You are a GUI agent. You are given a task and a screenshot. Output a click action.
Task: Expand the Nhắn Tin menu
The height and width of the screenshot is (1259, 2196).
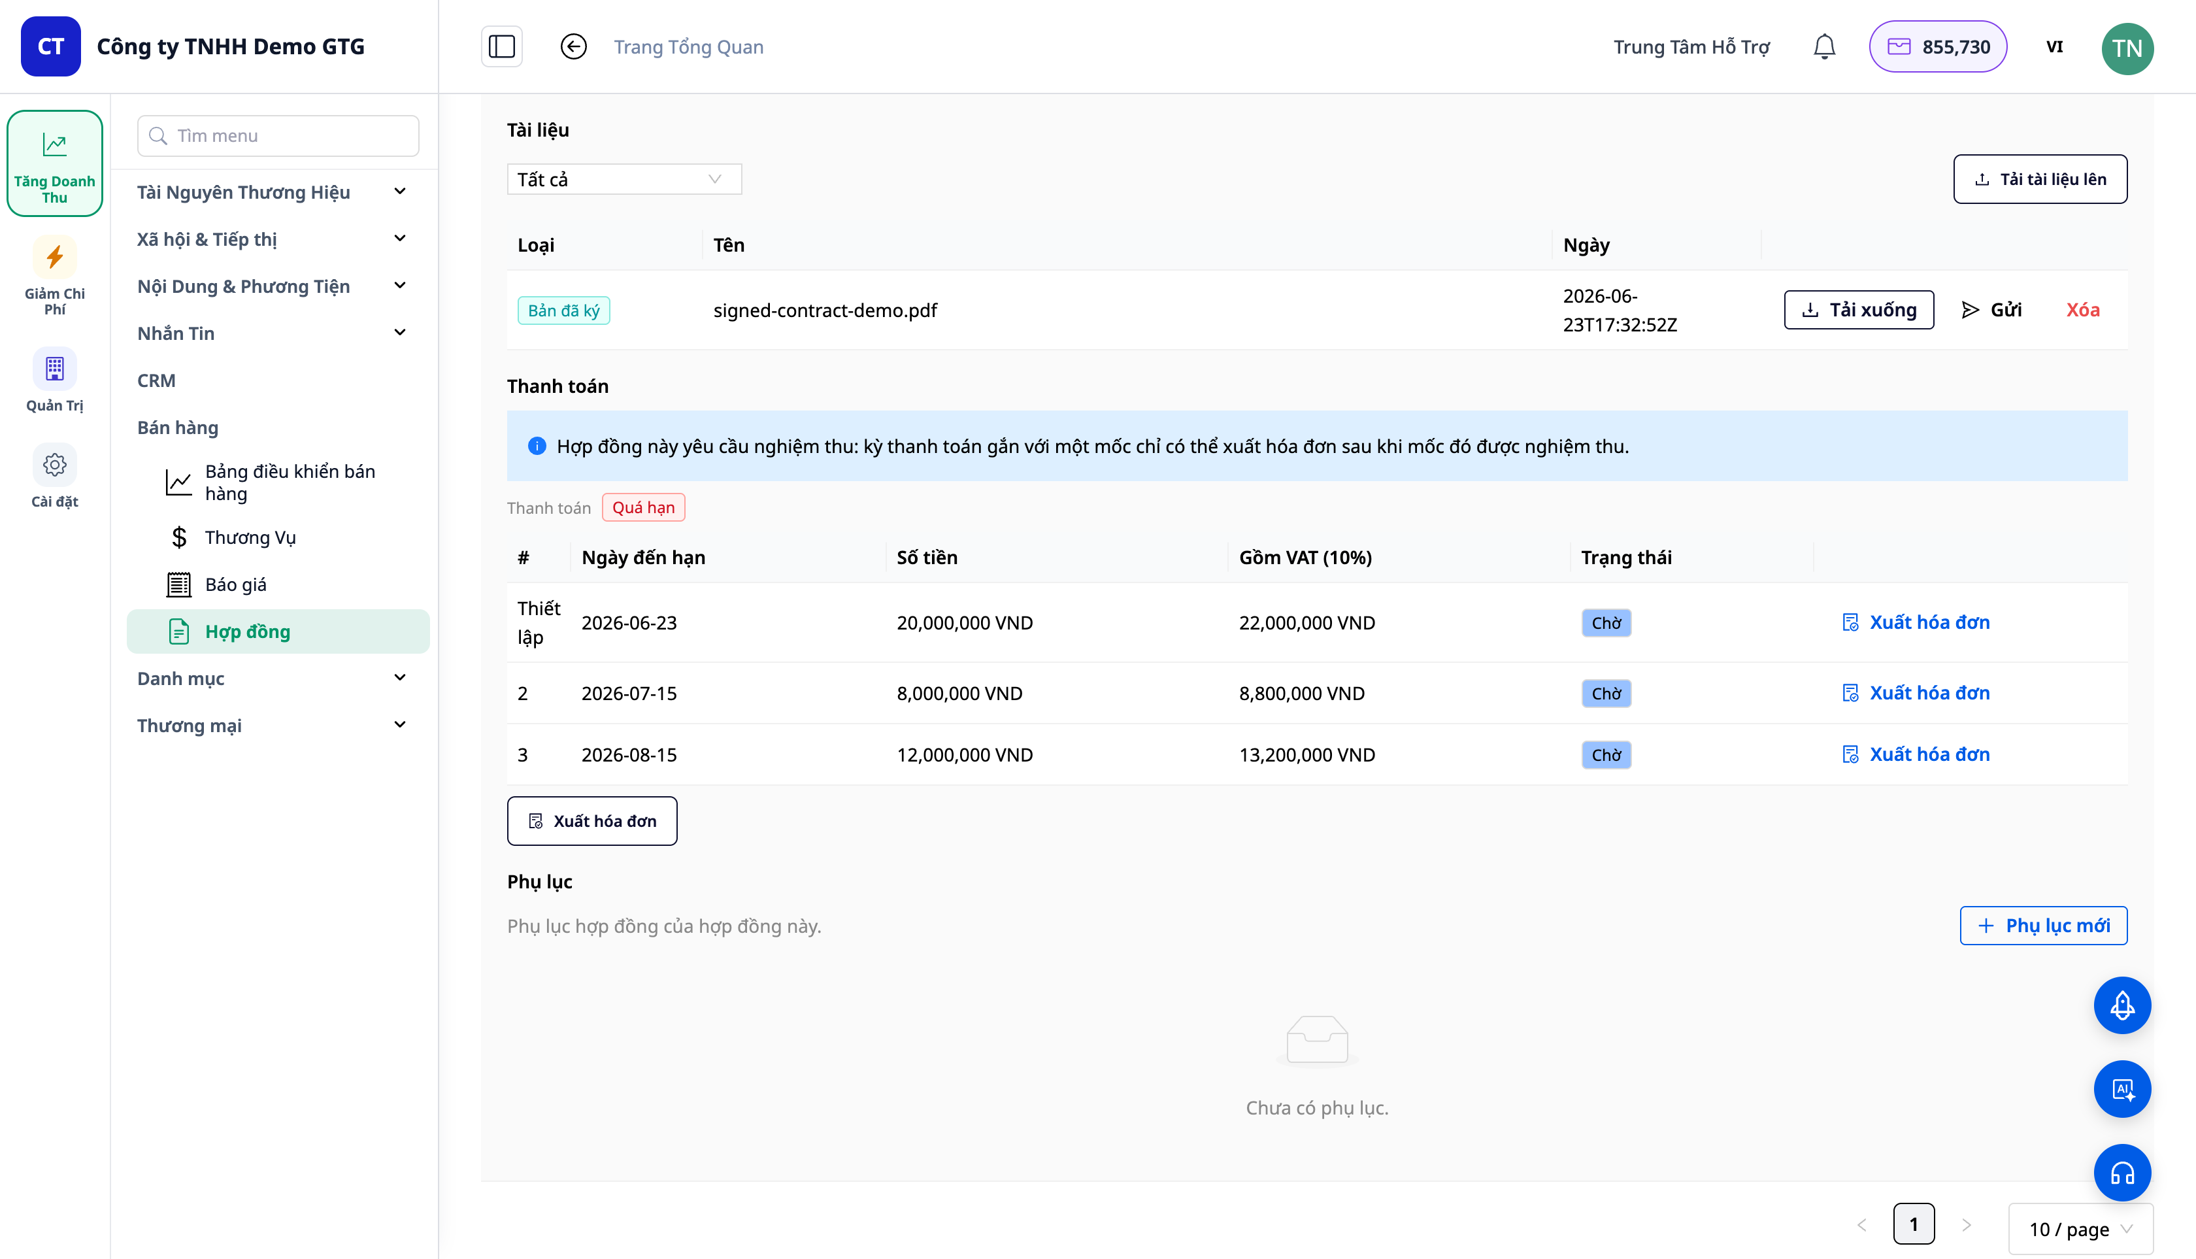273,333
